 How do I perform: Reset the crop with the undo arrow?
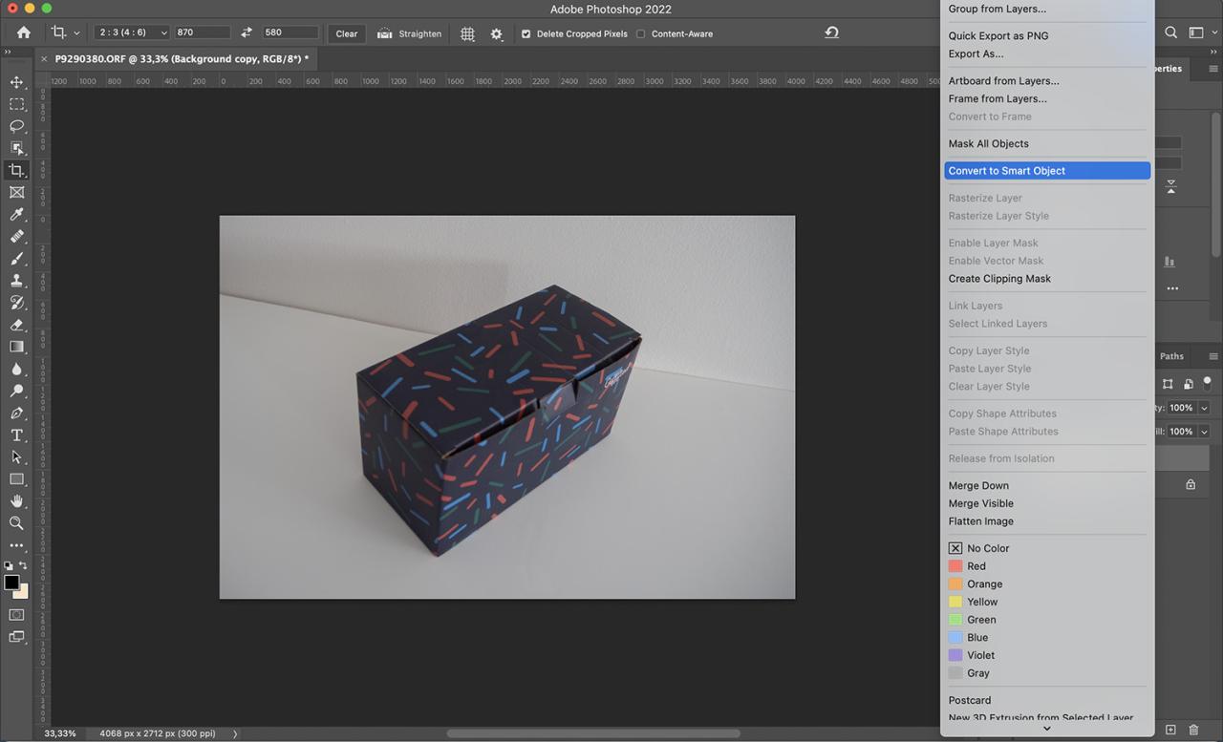831,32
